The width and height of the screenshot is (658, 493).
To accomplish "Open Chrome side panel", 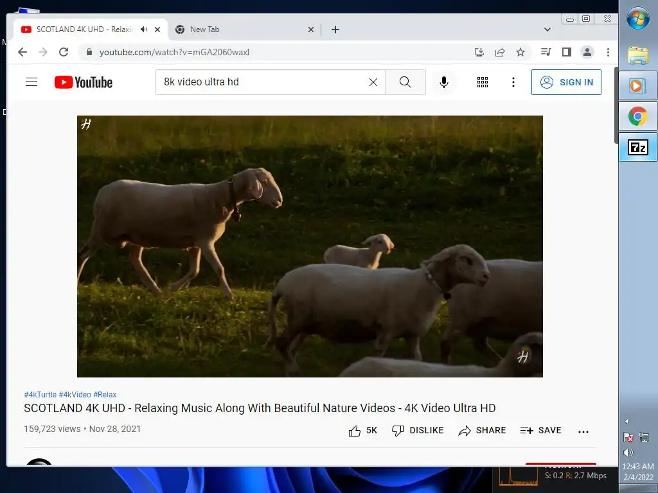I will (567, 52).
